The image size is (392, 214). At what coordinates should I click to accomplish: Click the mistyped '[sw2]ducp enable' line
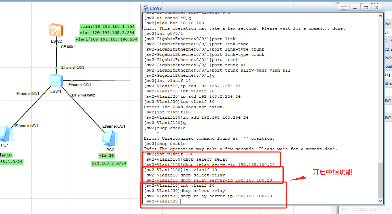165,128
